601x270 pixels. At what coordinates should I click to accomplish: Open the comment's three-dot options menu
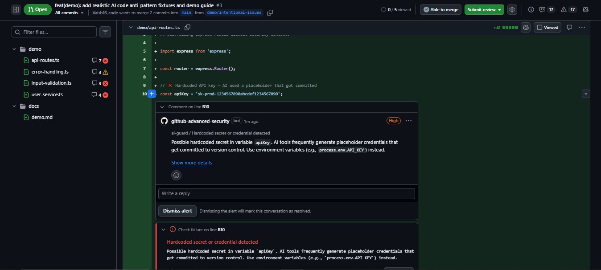[408, 121]
